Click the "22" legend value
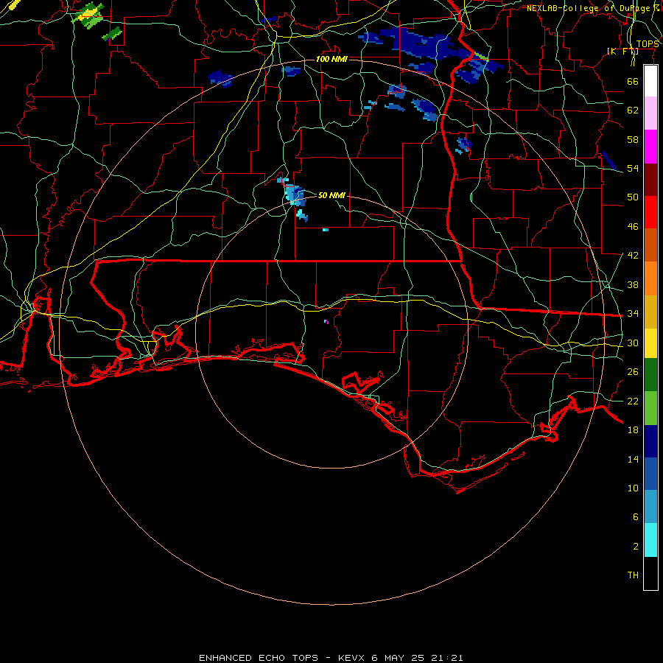Image resolution: width=663 pixels, height=663 pixels. pyautogui.click(x=633, y=401)
